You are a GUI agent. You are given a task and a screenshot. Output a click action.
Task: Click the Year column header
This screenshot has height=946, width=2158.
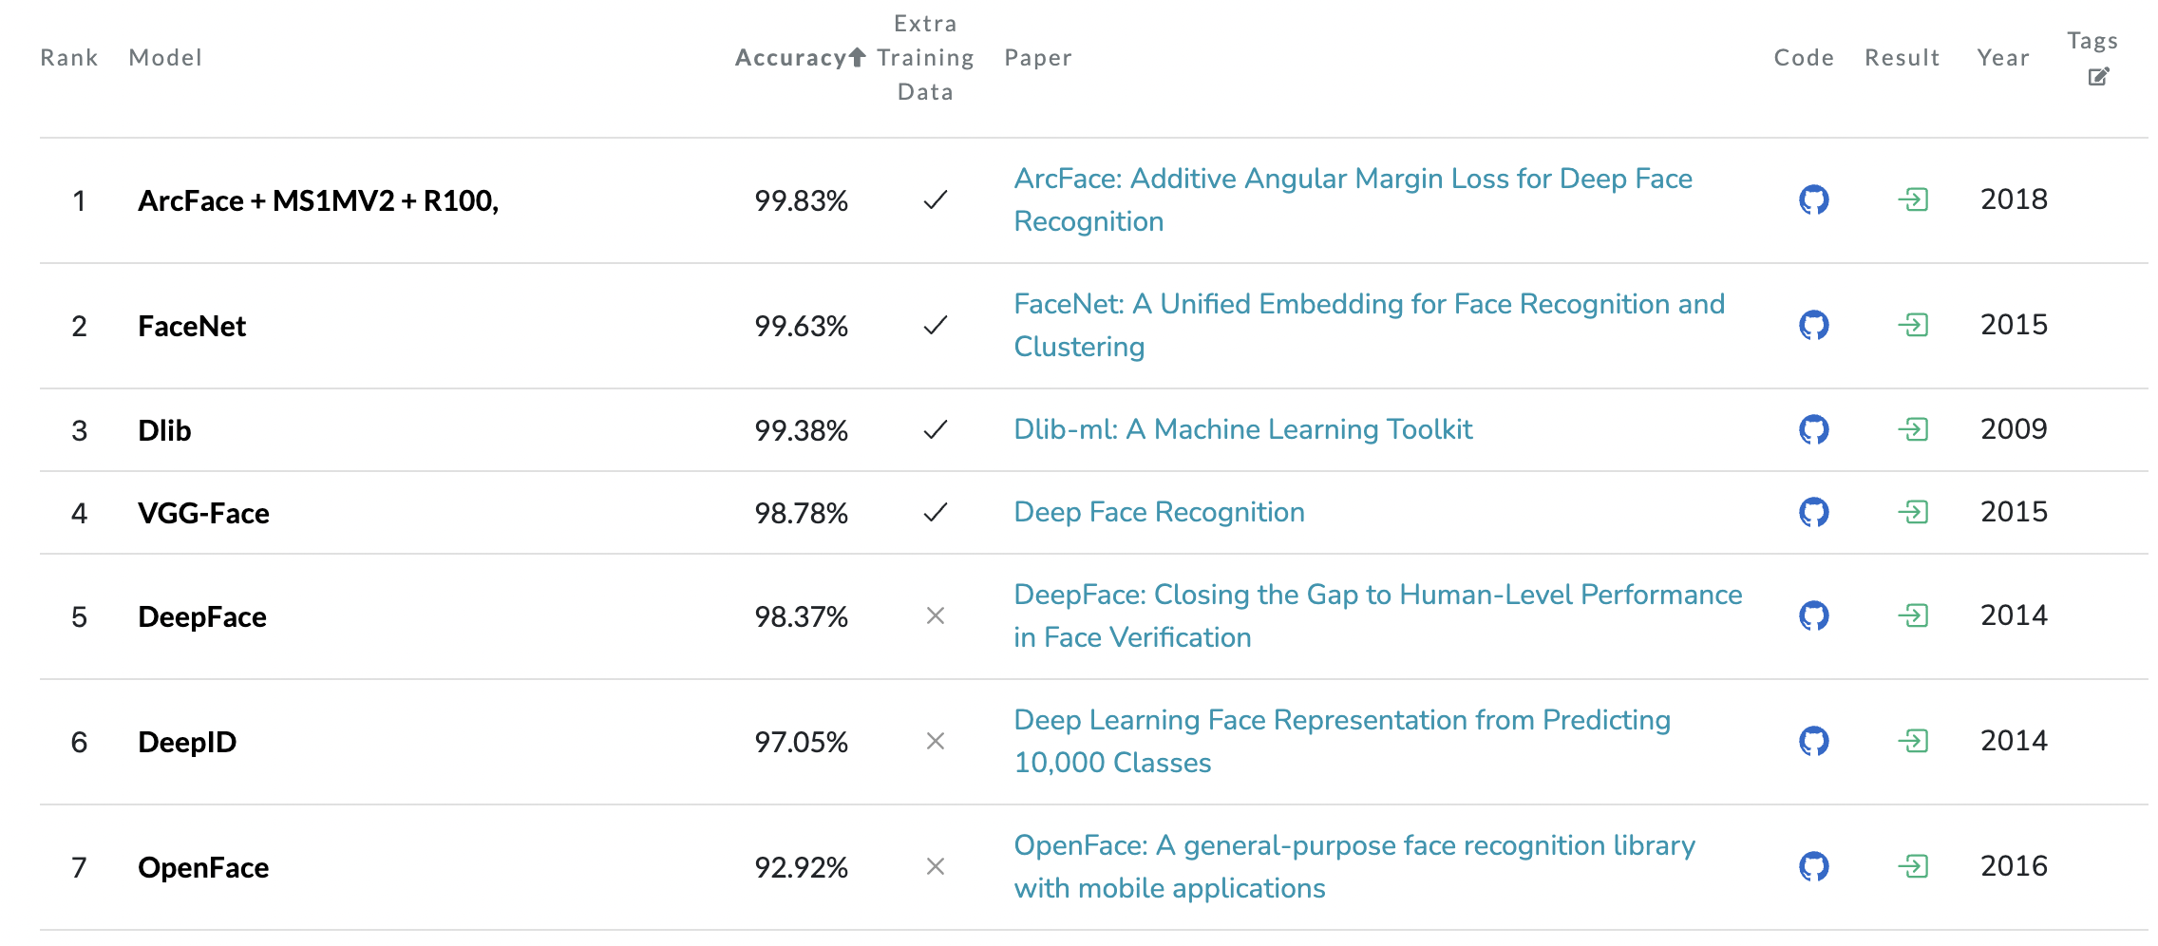[x=2003, y=58]
